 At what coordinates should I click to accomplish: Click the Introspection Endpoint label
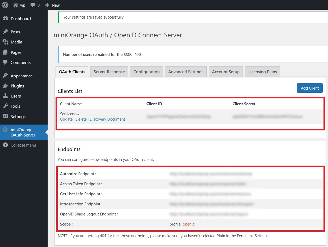click(x=81, y=204)
